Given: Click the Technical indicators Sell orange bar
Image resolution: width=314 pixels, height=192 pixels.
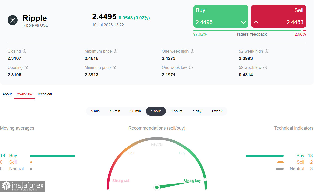Looking at the screenshot, I should (280, 162).
